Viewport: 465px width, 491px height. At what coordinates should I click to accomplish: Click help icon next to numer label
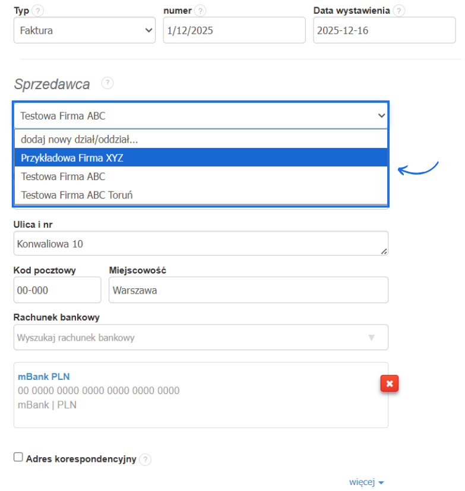click(x=200, y=11)
